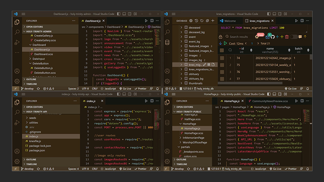Click develop branch in holy-trinity-public status bar

click(x=177, y=169)
